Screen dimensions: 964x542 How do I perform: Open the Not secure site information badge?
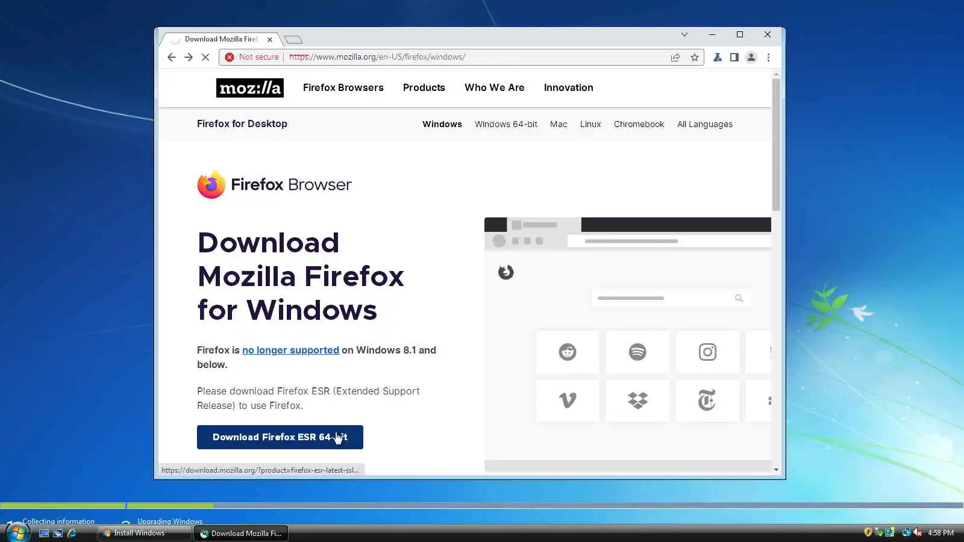[x=252, y=57]
